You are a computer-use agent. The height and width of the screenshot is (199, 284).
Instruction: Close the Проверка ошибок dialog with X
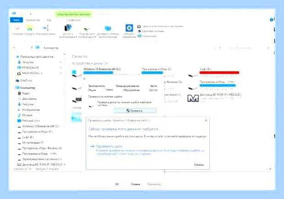[x=206, y=120]
